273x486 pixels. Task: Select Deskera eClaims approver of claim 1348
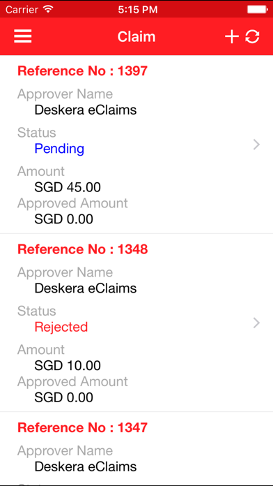tap(86, 288)
